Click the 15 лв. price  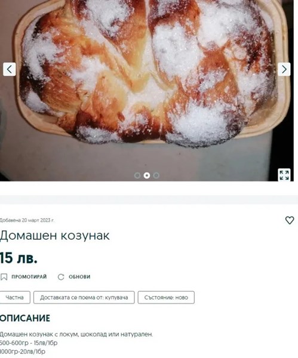point(19,258)
